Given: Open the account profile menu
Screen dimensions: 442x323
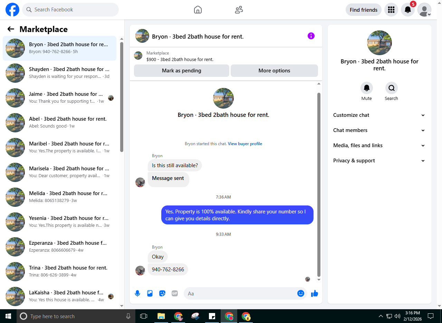Looking at the screenshot, I should pyautogui.click(x=424, y=10).
